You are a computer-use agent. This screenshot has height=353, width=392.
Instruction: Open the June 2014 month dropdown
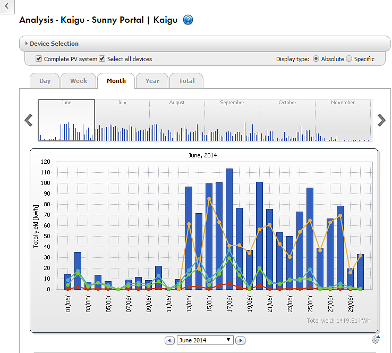(x=206, y=340)
